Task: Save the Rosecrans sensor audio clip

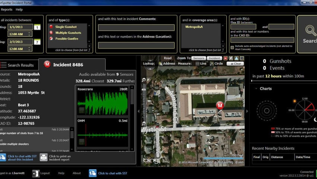Action: pos(82,110)
